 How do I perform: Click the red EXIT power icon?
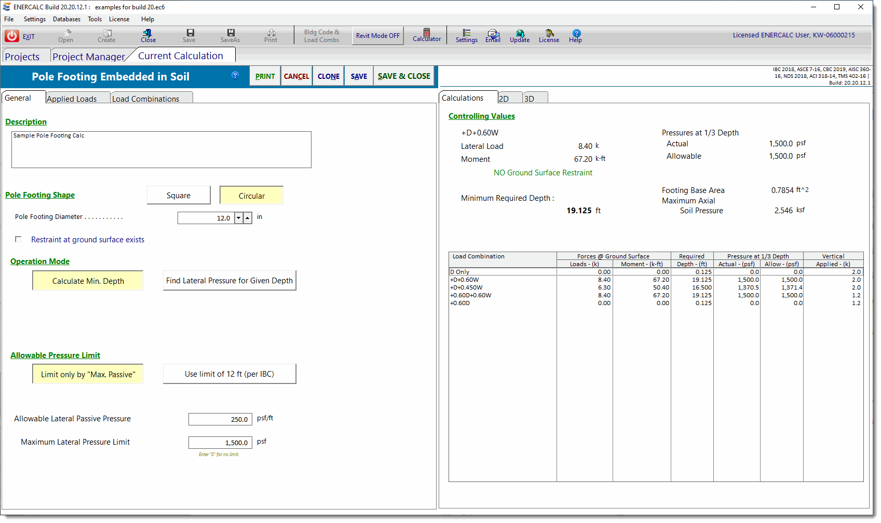tap(12, 36)
